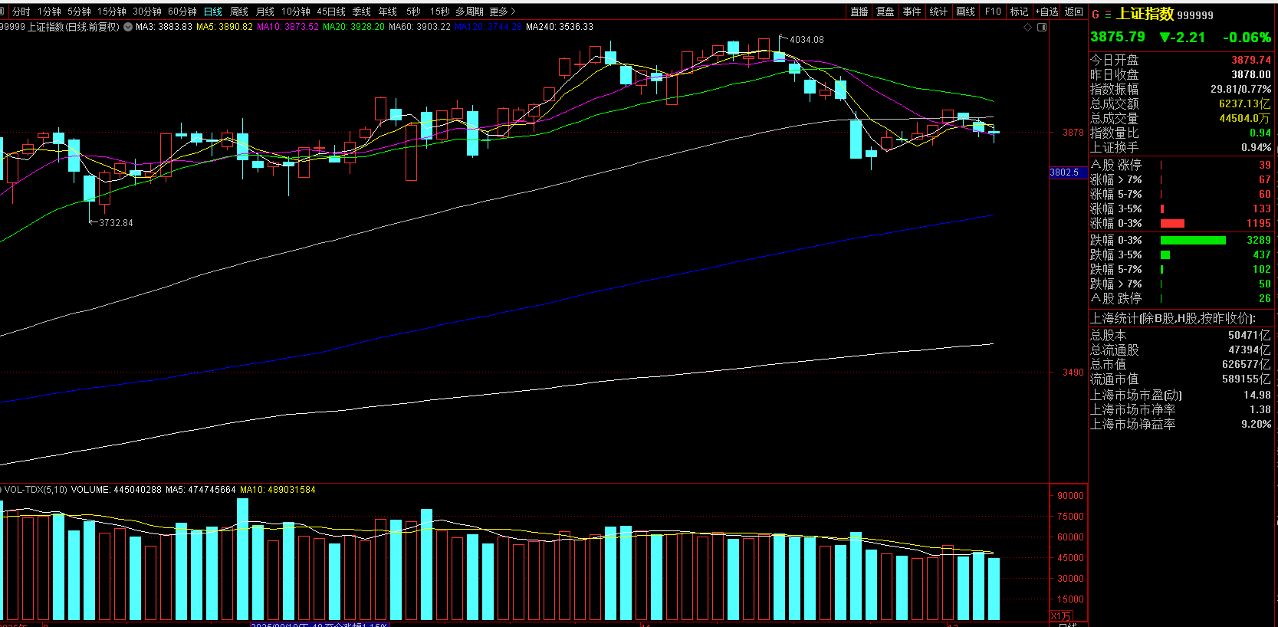
Task: Open the 画线 drawing tool
Action: click(x=965, y=11)
